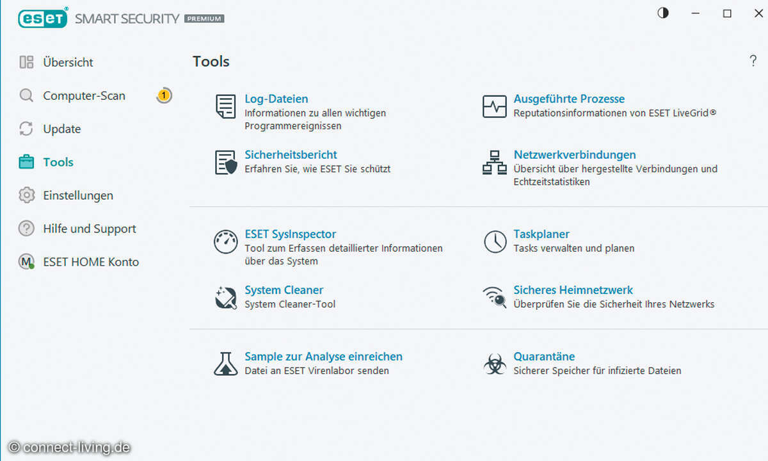Open help via the question mark icon
Screen dimensions: 768x461
pyautogui.click(x=753, y=61)
